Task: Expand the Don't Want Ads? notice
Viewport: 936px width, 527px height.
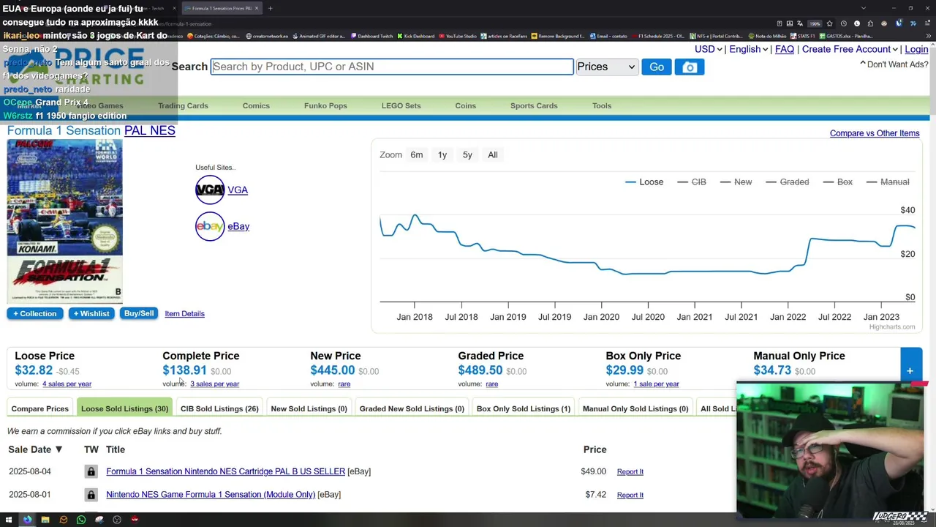Action: (894, 64)
